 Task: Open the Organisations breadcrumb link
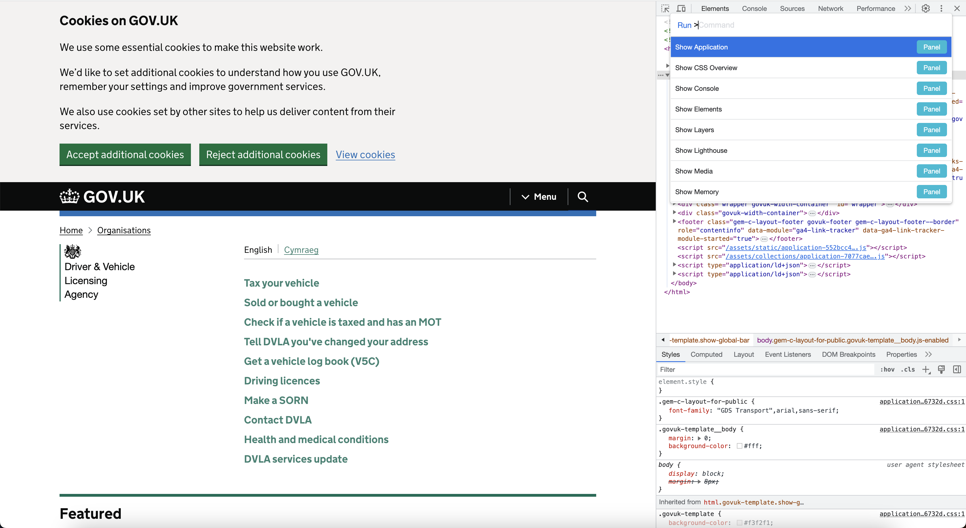[x=124, y=230]
